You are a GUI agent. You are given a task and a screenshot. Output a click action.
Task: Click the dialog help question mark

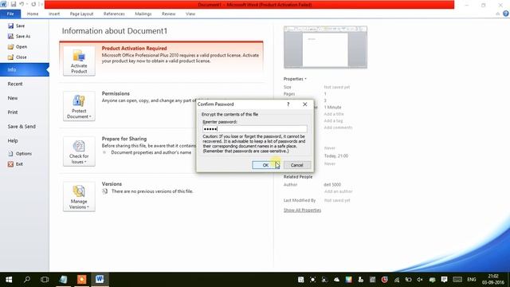(x=288, y=104)
